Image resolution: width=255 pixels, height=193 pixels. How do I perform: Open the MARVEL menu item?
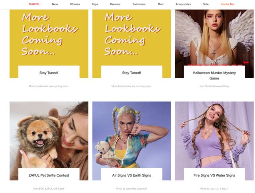[x=34, y=4]
